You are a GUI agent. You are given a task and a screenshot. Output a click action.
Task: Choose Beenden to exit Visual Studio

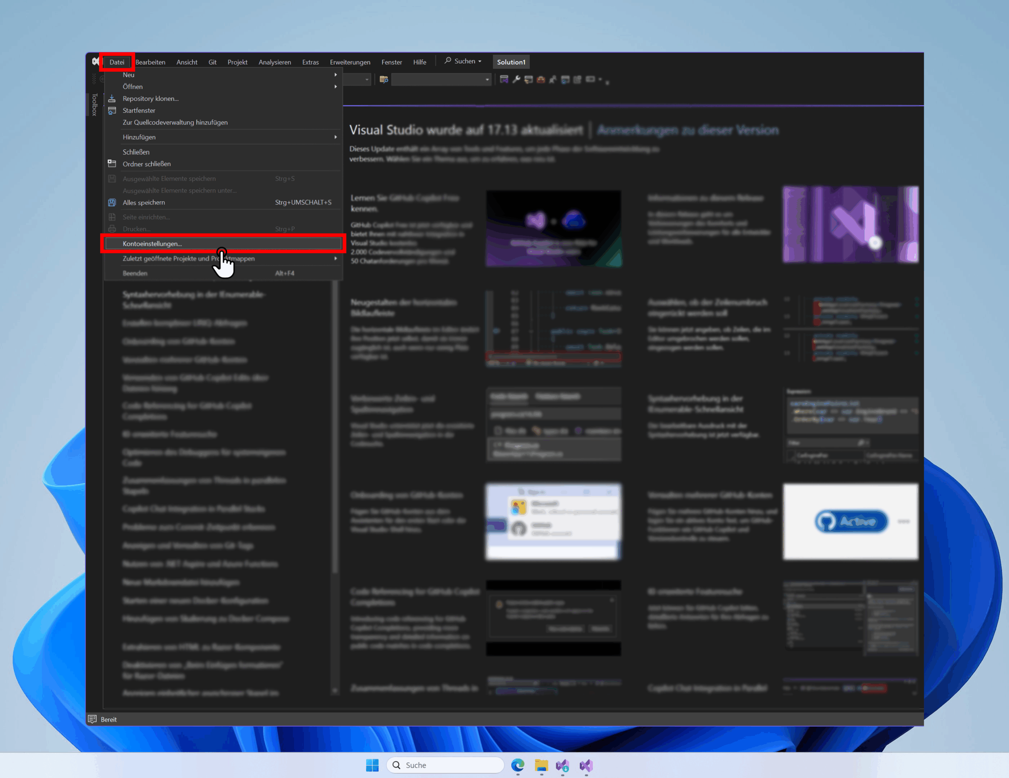pyautogui.click(x=223, y=273)
